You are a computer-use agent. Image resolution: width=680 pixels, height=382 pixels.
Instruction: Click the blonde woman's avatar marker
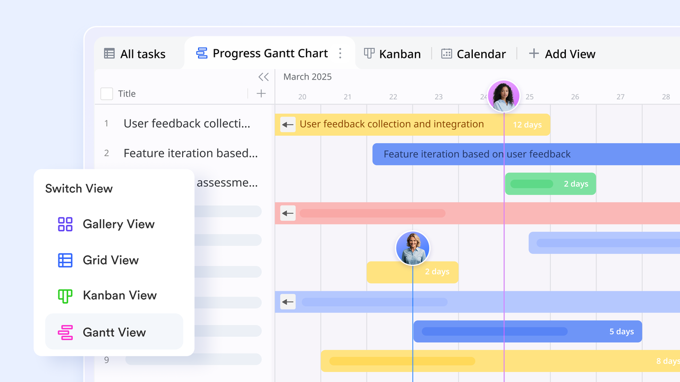click(x=412, y=248)
